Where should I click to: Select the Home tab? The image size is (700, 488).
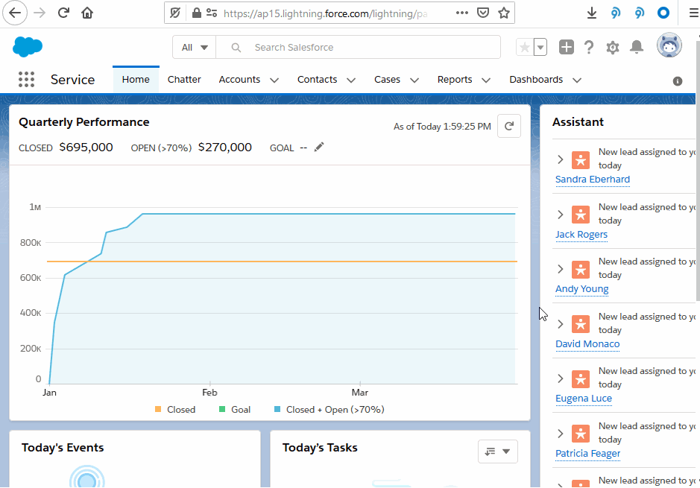(136, 80)
